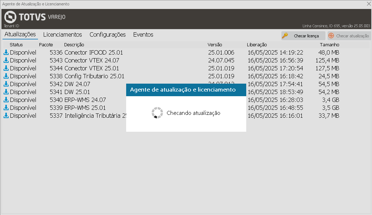The image size is (372, 215).
Task: Click download icon for Inteligência Tributária row
Action: (6, 116)
